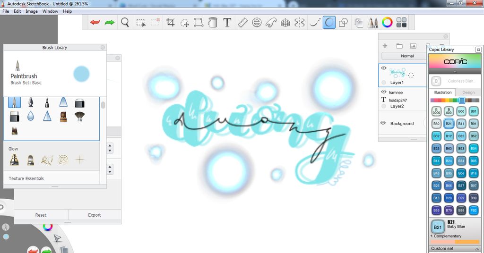
Task: Click the red Undo arrow in top toolbar
Action: pyautogui.click(x=95, y=23)
